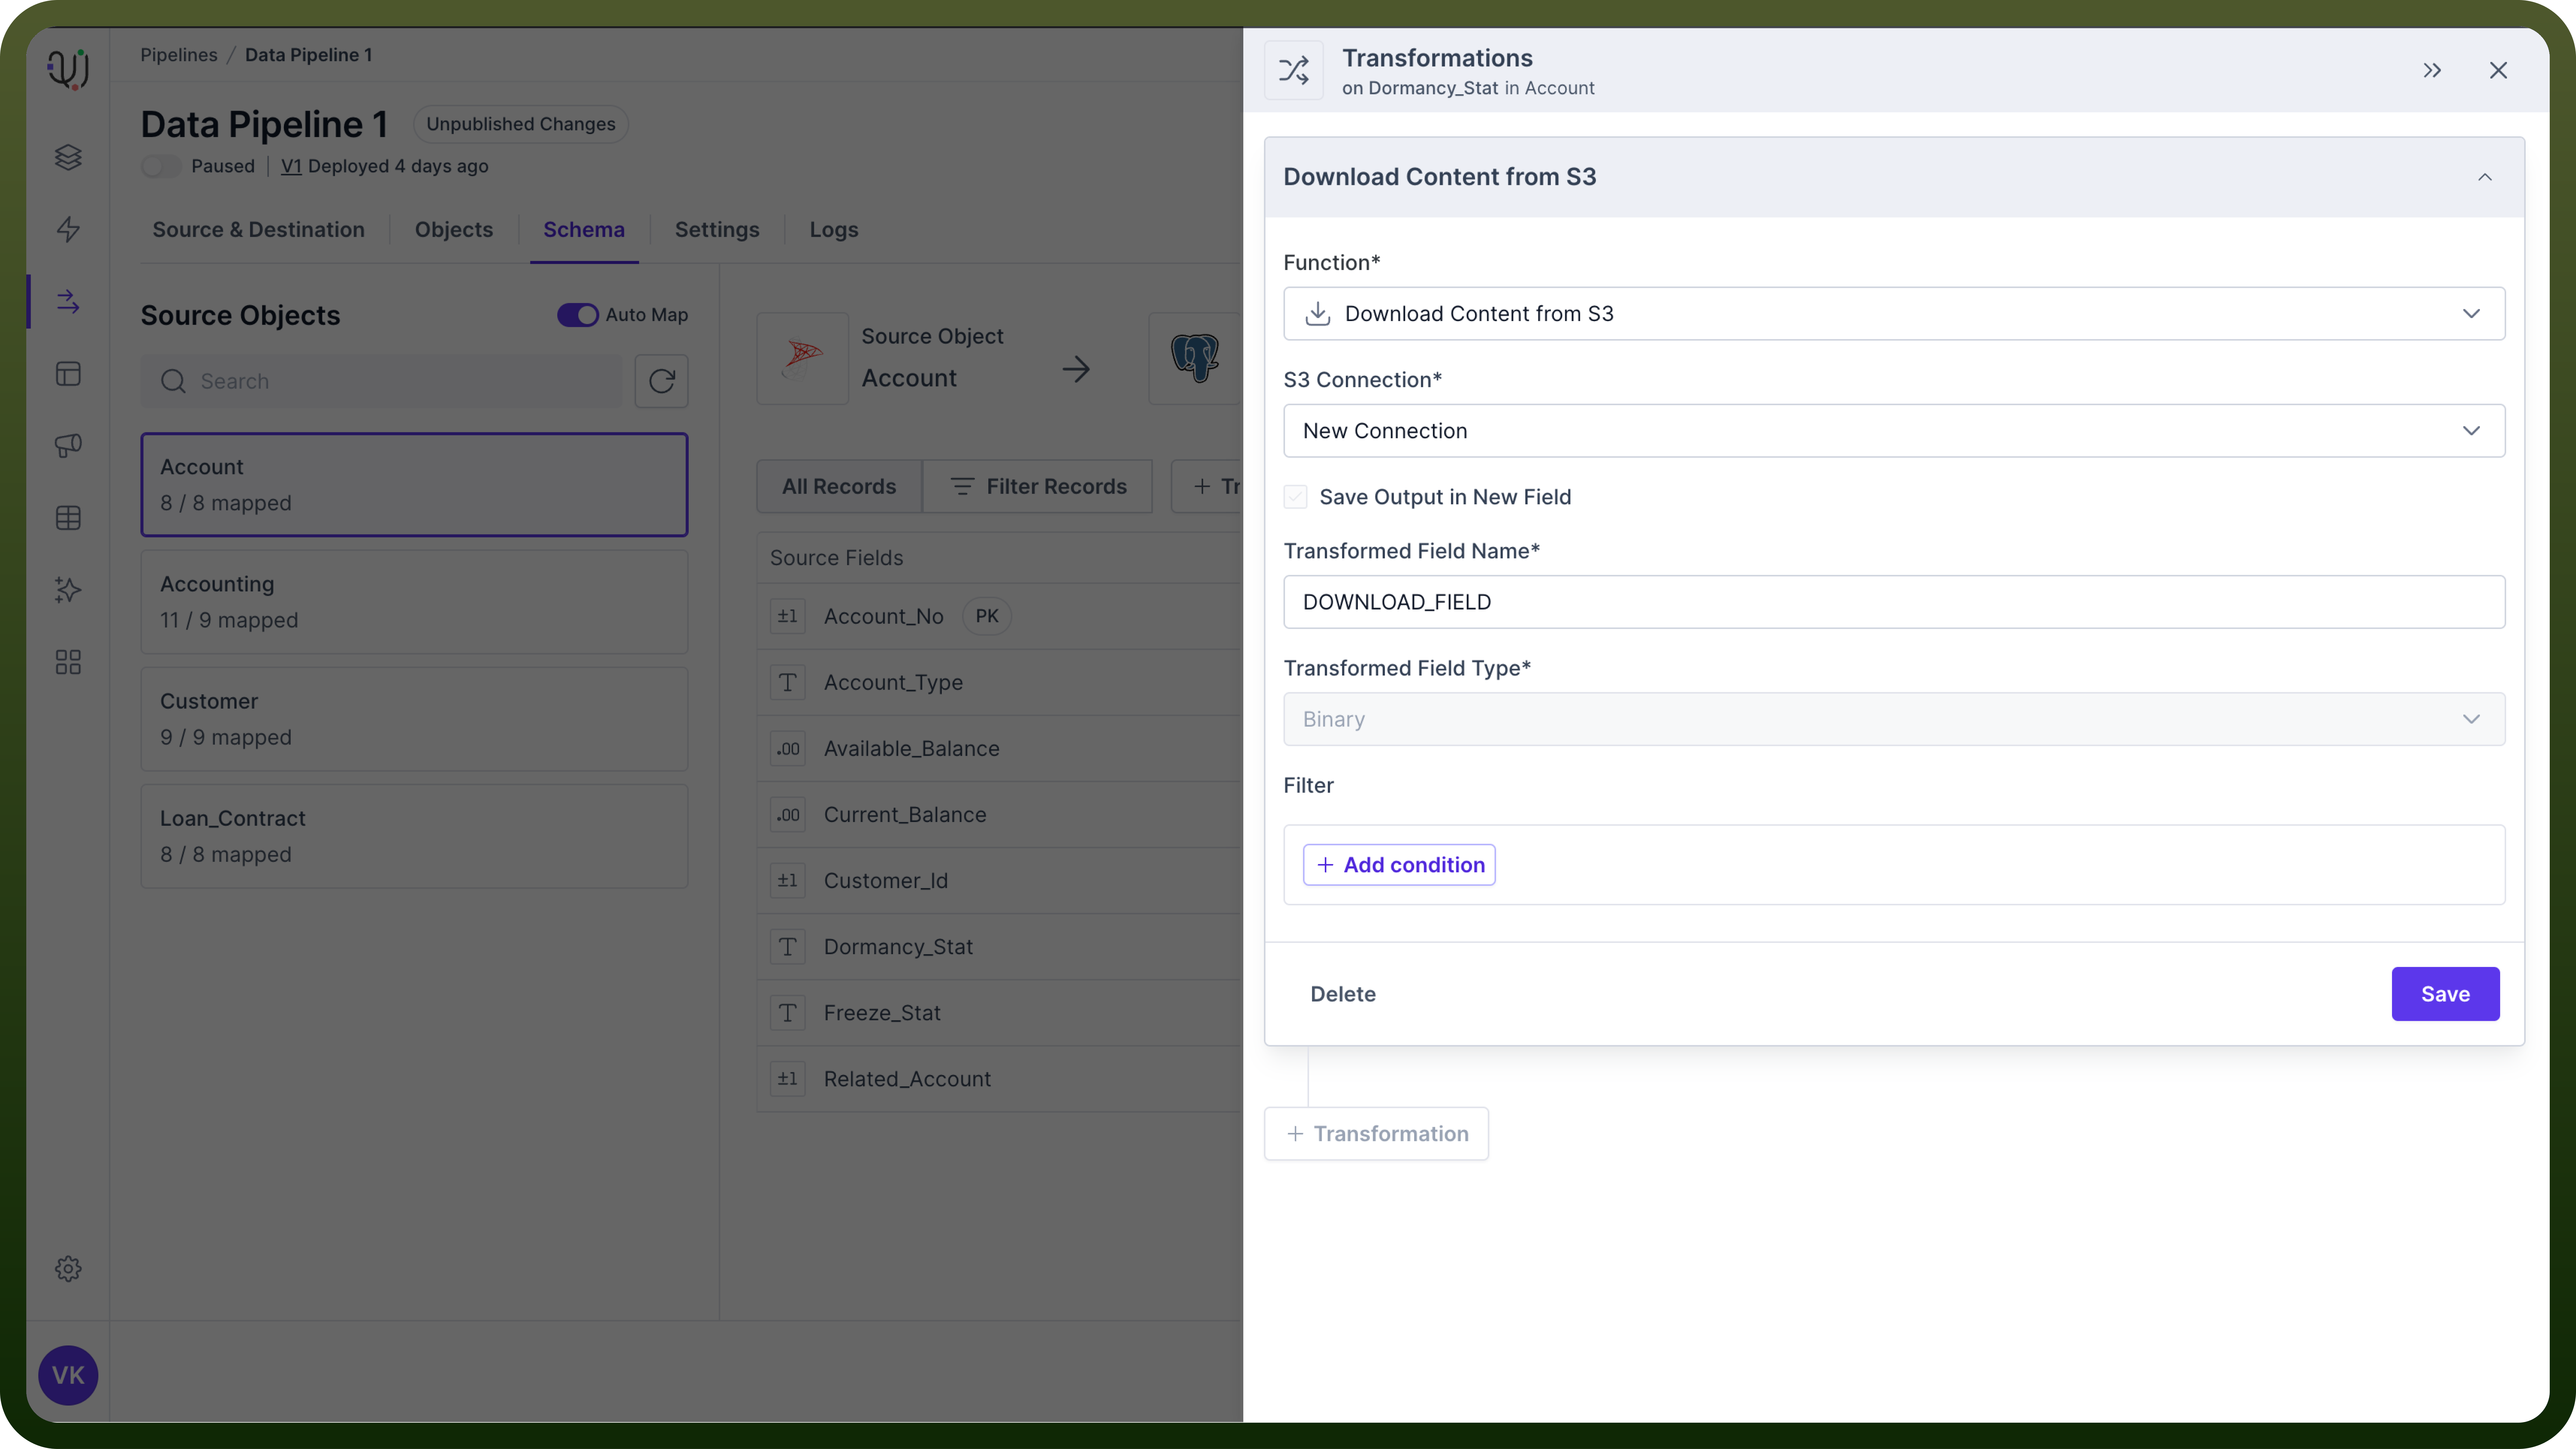Open the Transformed Field Type dropdown
Screen dimensions: 2576x1449
pyautogui.click(x=1894, y=719)
